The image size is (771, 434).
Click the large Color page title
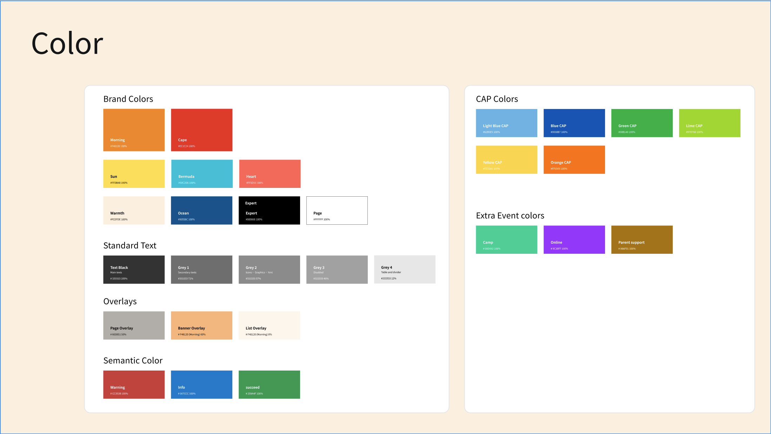click(67, 43)
